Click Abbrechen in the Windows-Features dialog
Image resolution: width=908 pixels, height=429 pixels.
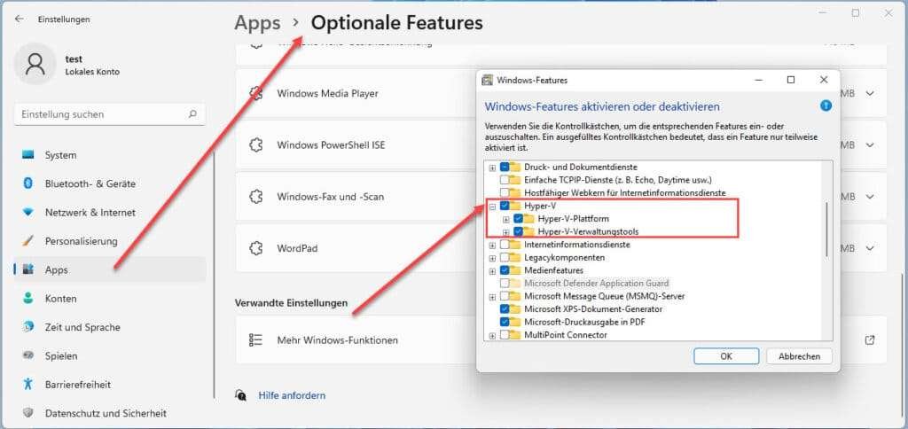point(799,356)
